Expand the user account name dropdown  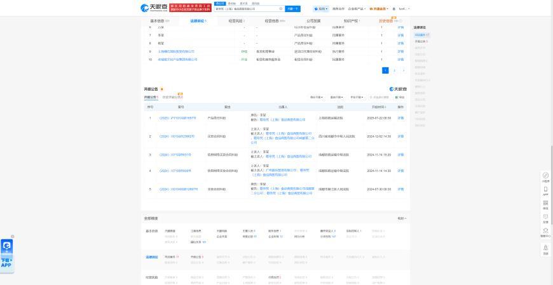coord(404,9)
